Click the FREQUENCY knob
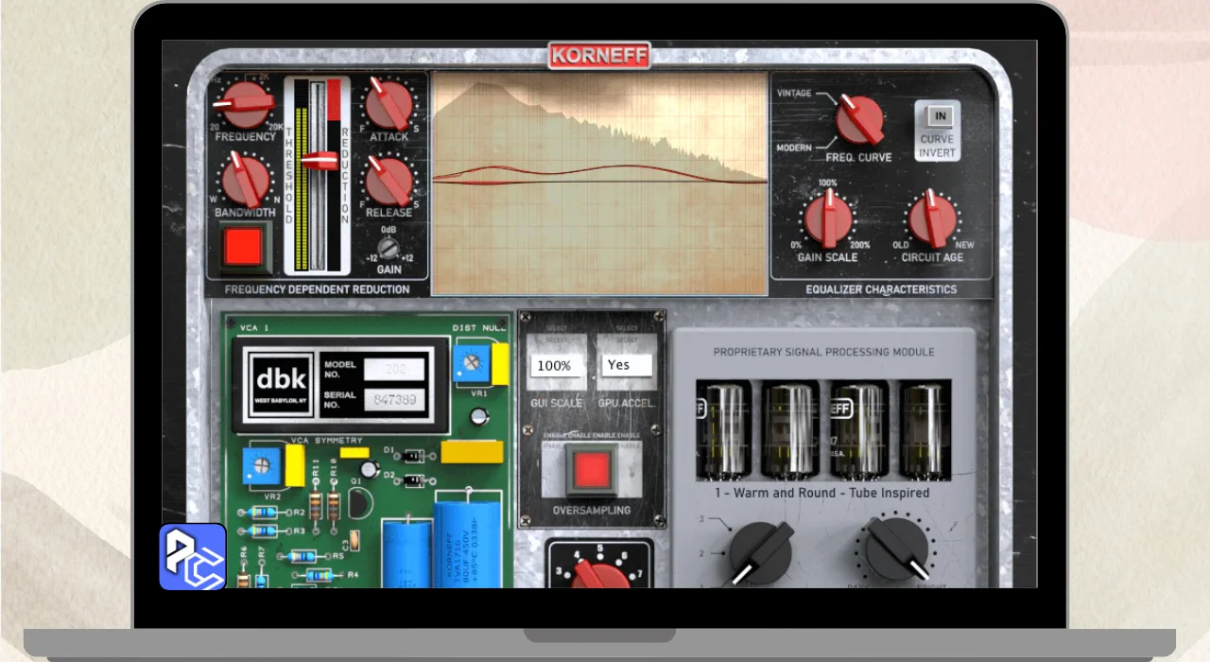The width and height of the screenshot is (1210, 662). click(245, 105)
